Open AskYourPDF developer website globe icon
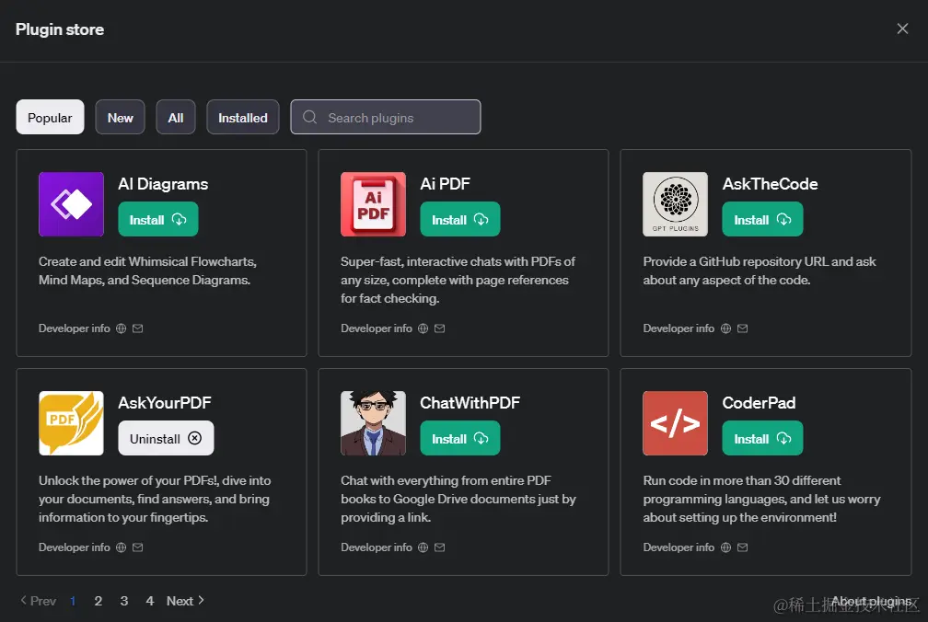Screen dimensions: 928x622 122,547
